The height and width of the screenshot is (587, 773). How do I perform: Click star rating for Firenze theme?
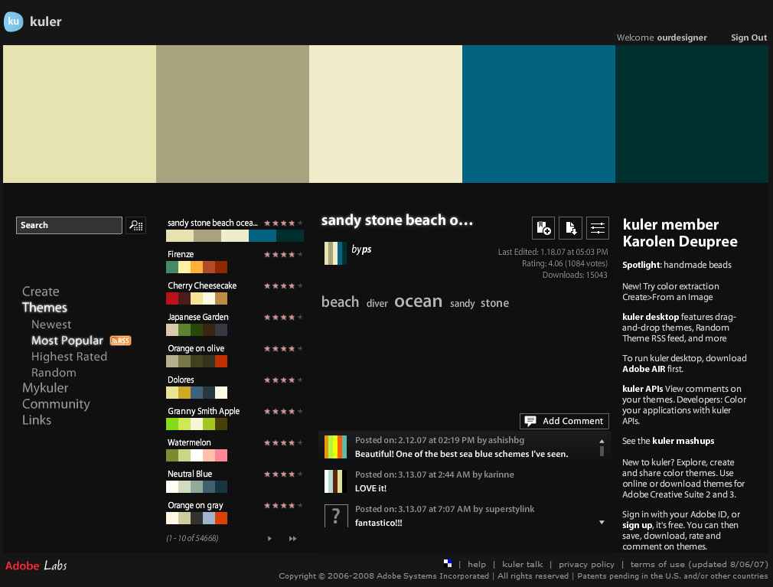point(283,254)
